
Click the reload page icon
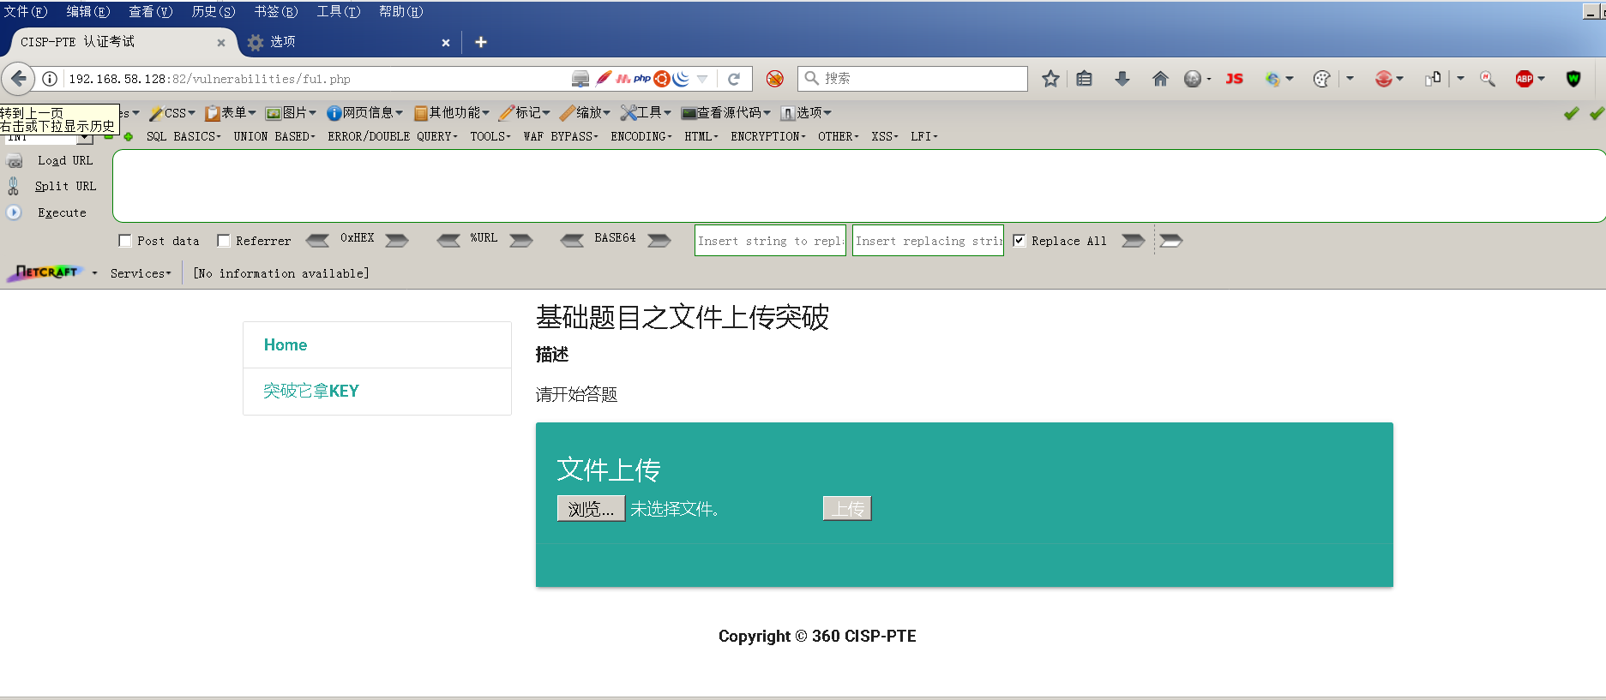(x=734, y=79)
